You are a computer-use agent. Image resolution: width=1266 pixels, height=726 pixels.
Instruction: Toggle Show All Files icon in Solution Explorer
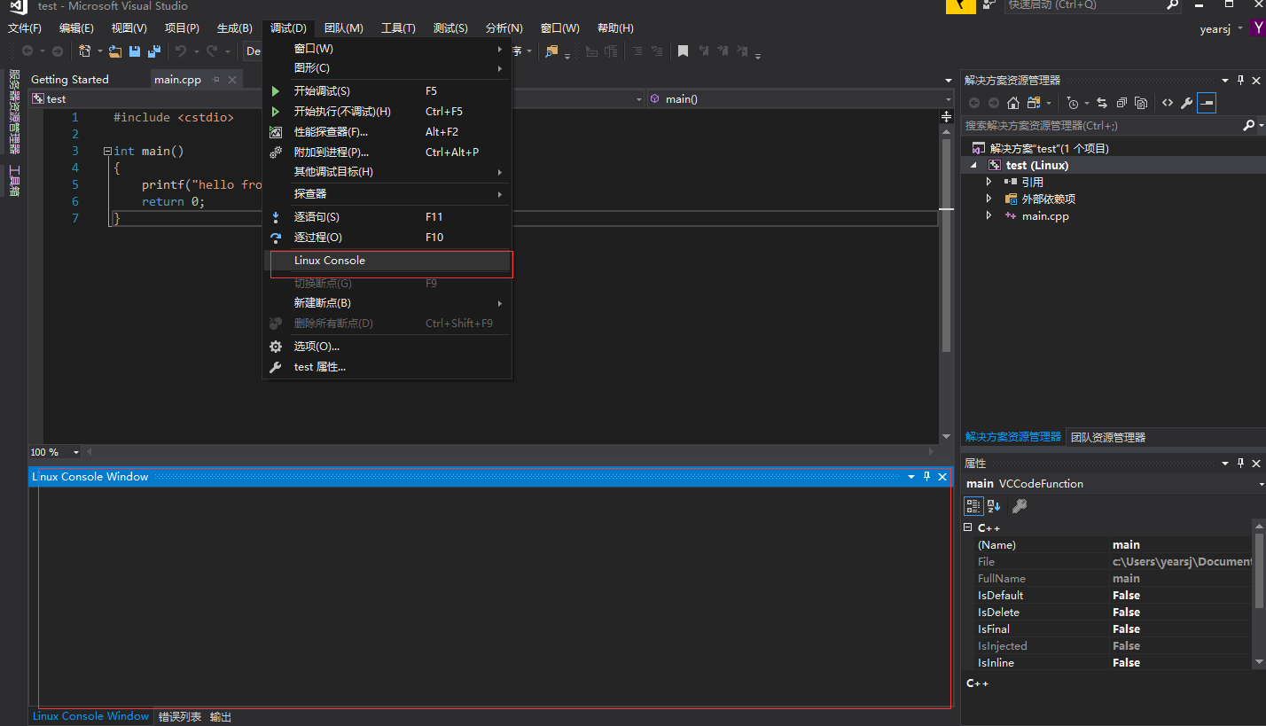pyautogui.click(x=1141, y=103)
